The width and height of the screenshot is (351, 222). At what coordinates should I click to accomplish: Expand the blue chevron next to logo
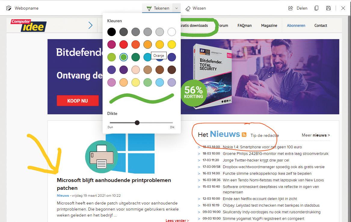tap(91, 25)
